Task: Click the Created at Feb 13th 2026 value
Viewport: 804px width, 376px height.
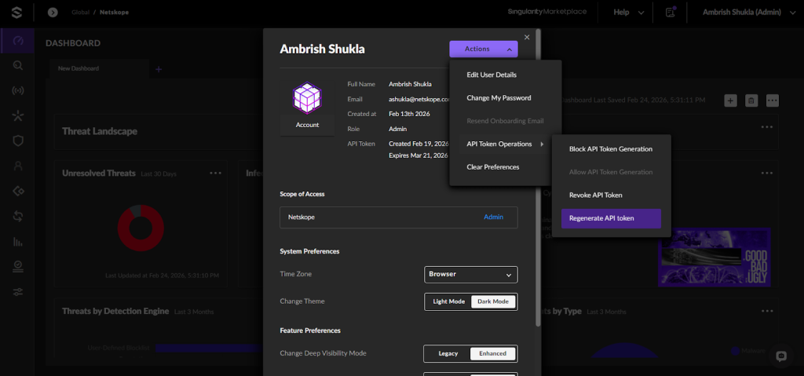Action: [x=409, y=114]
